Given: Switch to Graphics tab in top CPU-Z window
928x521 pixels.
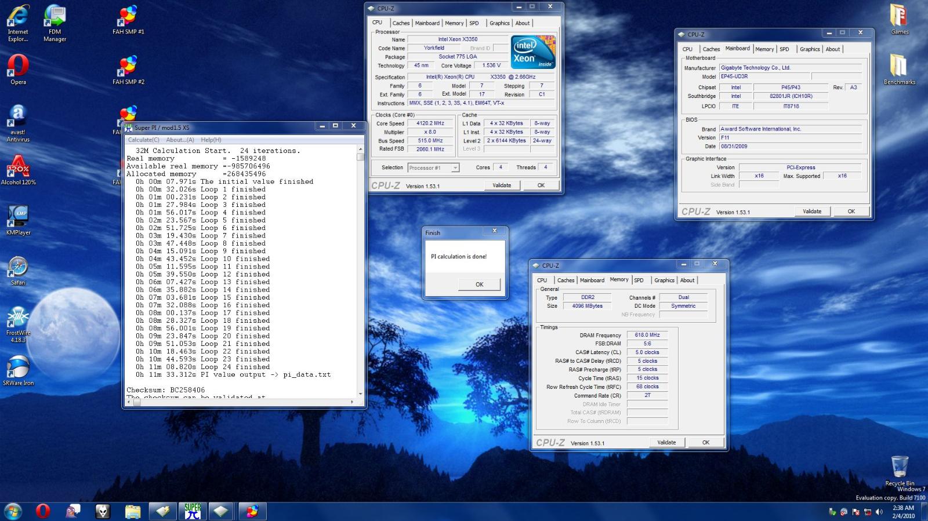Looking at the screenshot, I should click(x=499, y=23).
